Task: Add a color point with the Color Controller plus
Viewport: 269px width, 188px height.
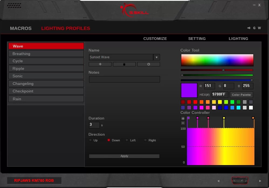Action: click(x=183, y=118)
